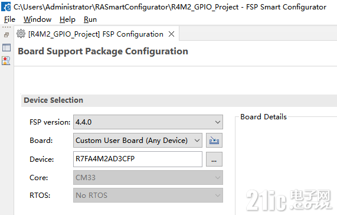Open the File menu
Screen dimensions: 337x215
(x=9, y=19)
